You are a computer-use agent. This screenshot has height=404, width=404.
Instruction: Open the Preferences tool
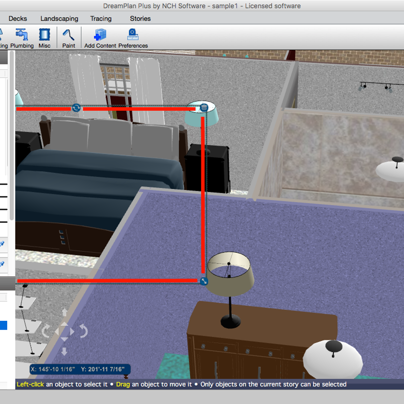[x=133, y=38]
